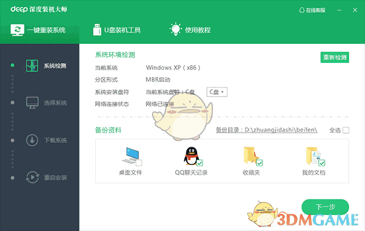
Task: Contact 在线客服 support
Action: click(312, 10)
